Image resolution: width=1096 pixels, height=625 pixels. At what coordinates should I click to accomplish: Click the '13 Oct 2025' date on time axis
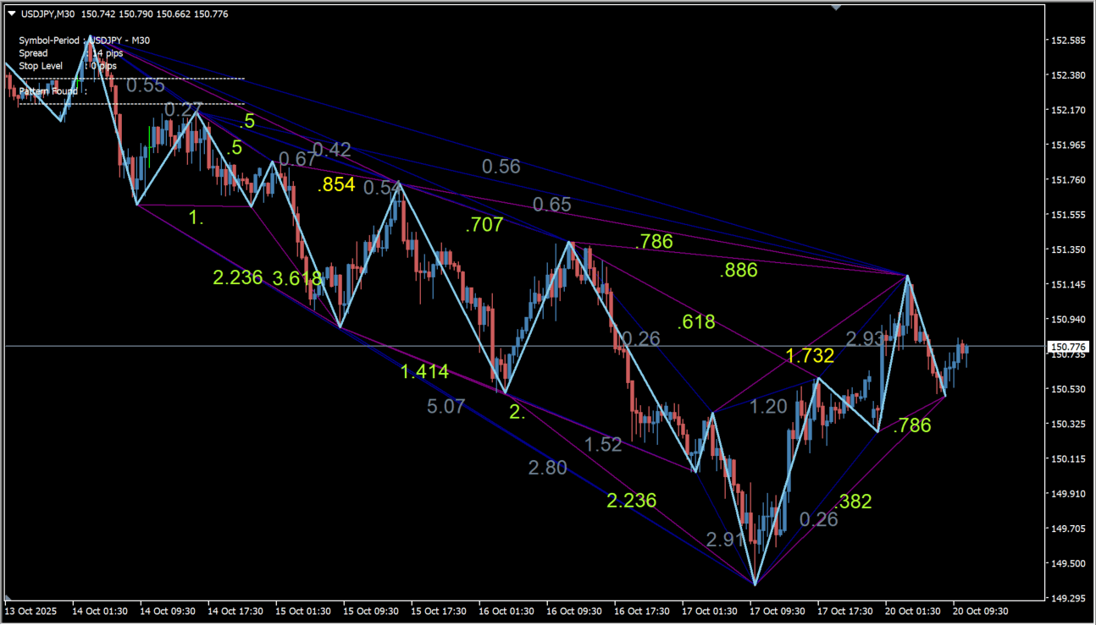click(x=30, y=611)
